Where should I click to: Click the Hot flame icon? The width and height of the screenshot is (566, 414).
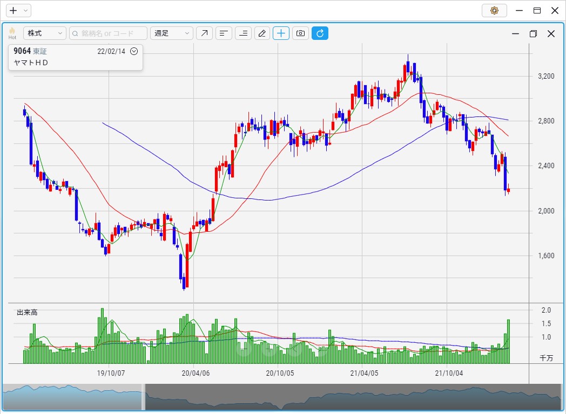coord(12,33)
